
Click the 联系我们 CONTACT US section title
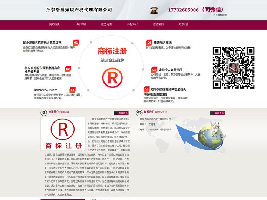coord(155,112)
